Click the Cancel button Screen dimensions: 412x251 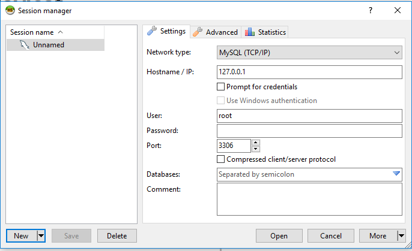pyautogui.click(x=331, y=236)
